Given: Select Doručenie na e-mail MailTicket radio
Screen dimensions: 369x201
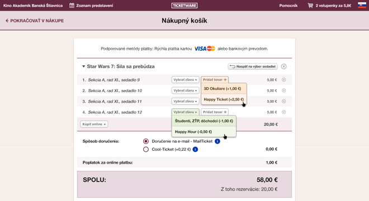Looking at the screenshot, I should [146, 141].
